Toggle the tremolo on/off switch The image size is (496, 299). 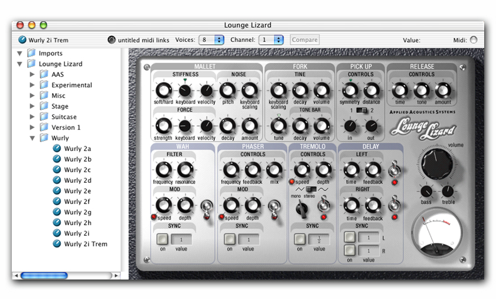tap(324, 205)
